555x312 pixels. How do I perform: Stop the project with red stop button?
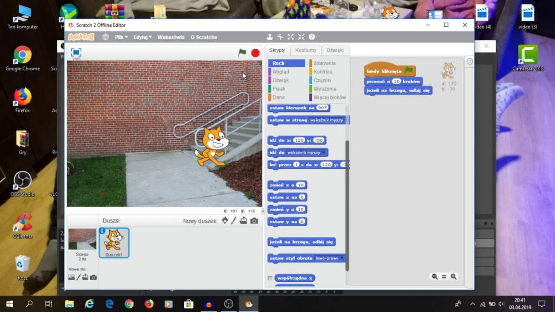(255, 53)
